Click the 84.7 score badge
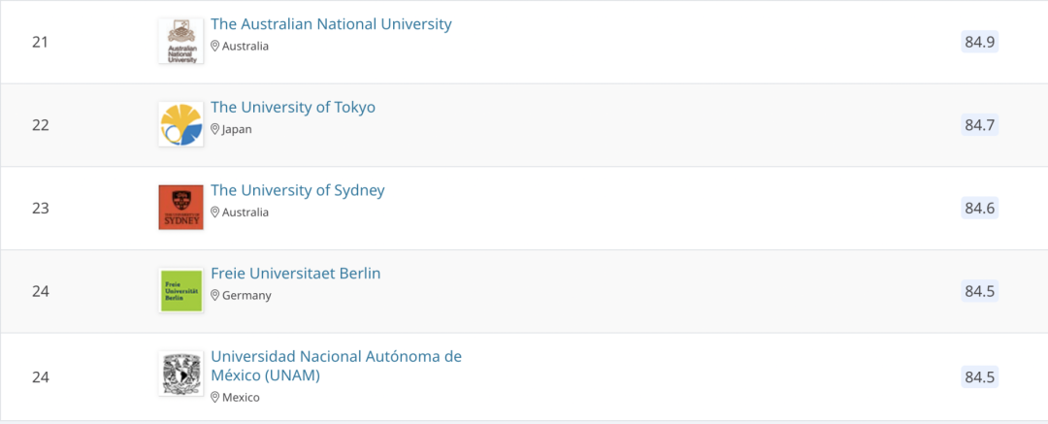 (x=980, y=125)
